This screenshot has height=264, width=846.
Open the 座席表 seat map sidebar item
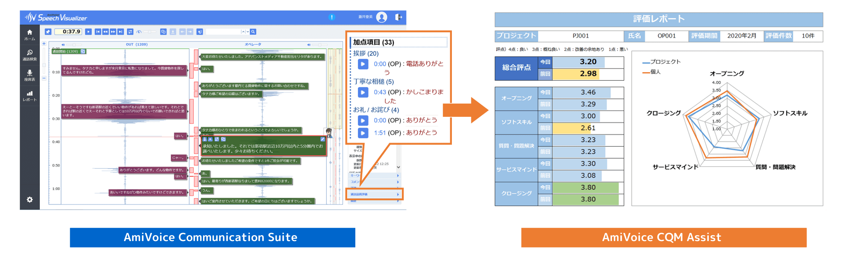(x=30, y=75)
